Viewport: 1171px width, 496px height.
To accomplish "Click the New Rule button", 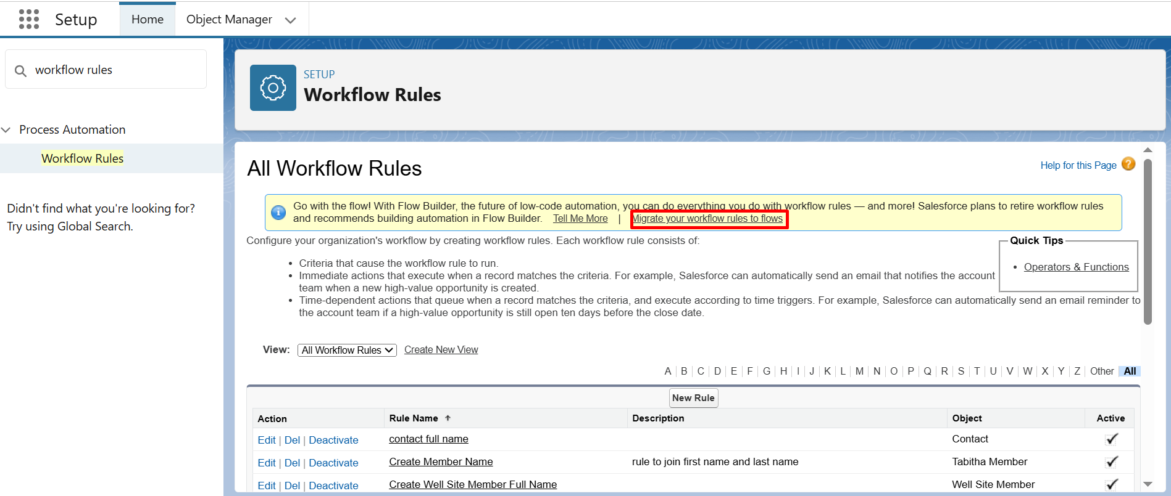I will 693,398.
